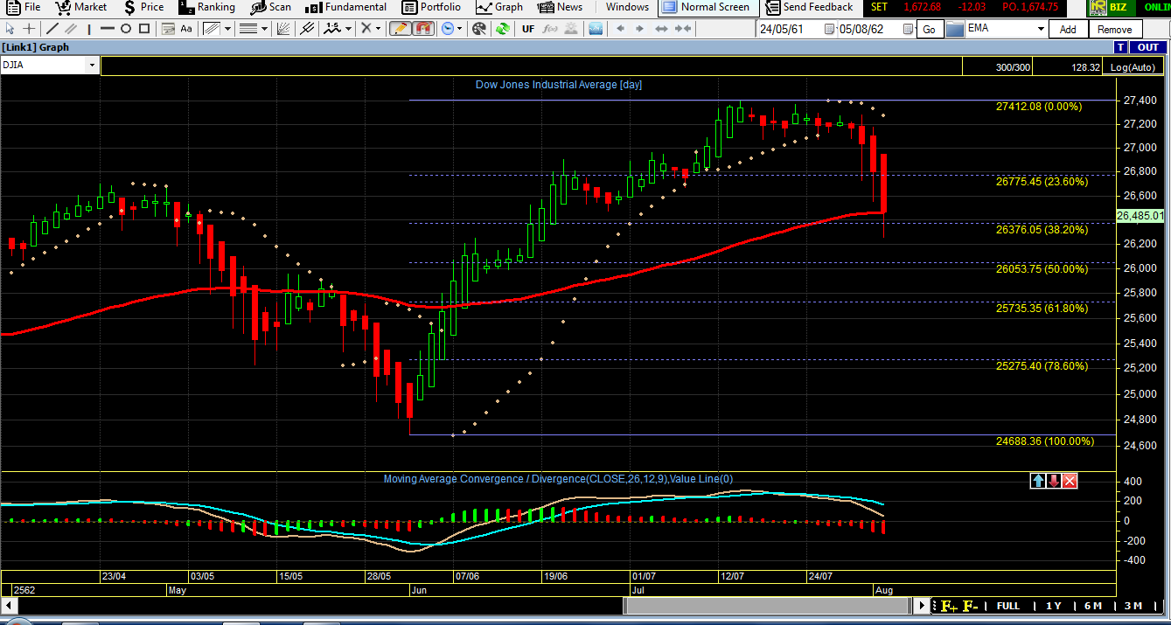Open the start date calendar picker
Screen dimensions: 1171x625
[x=829, y=29]
